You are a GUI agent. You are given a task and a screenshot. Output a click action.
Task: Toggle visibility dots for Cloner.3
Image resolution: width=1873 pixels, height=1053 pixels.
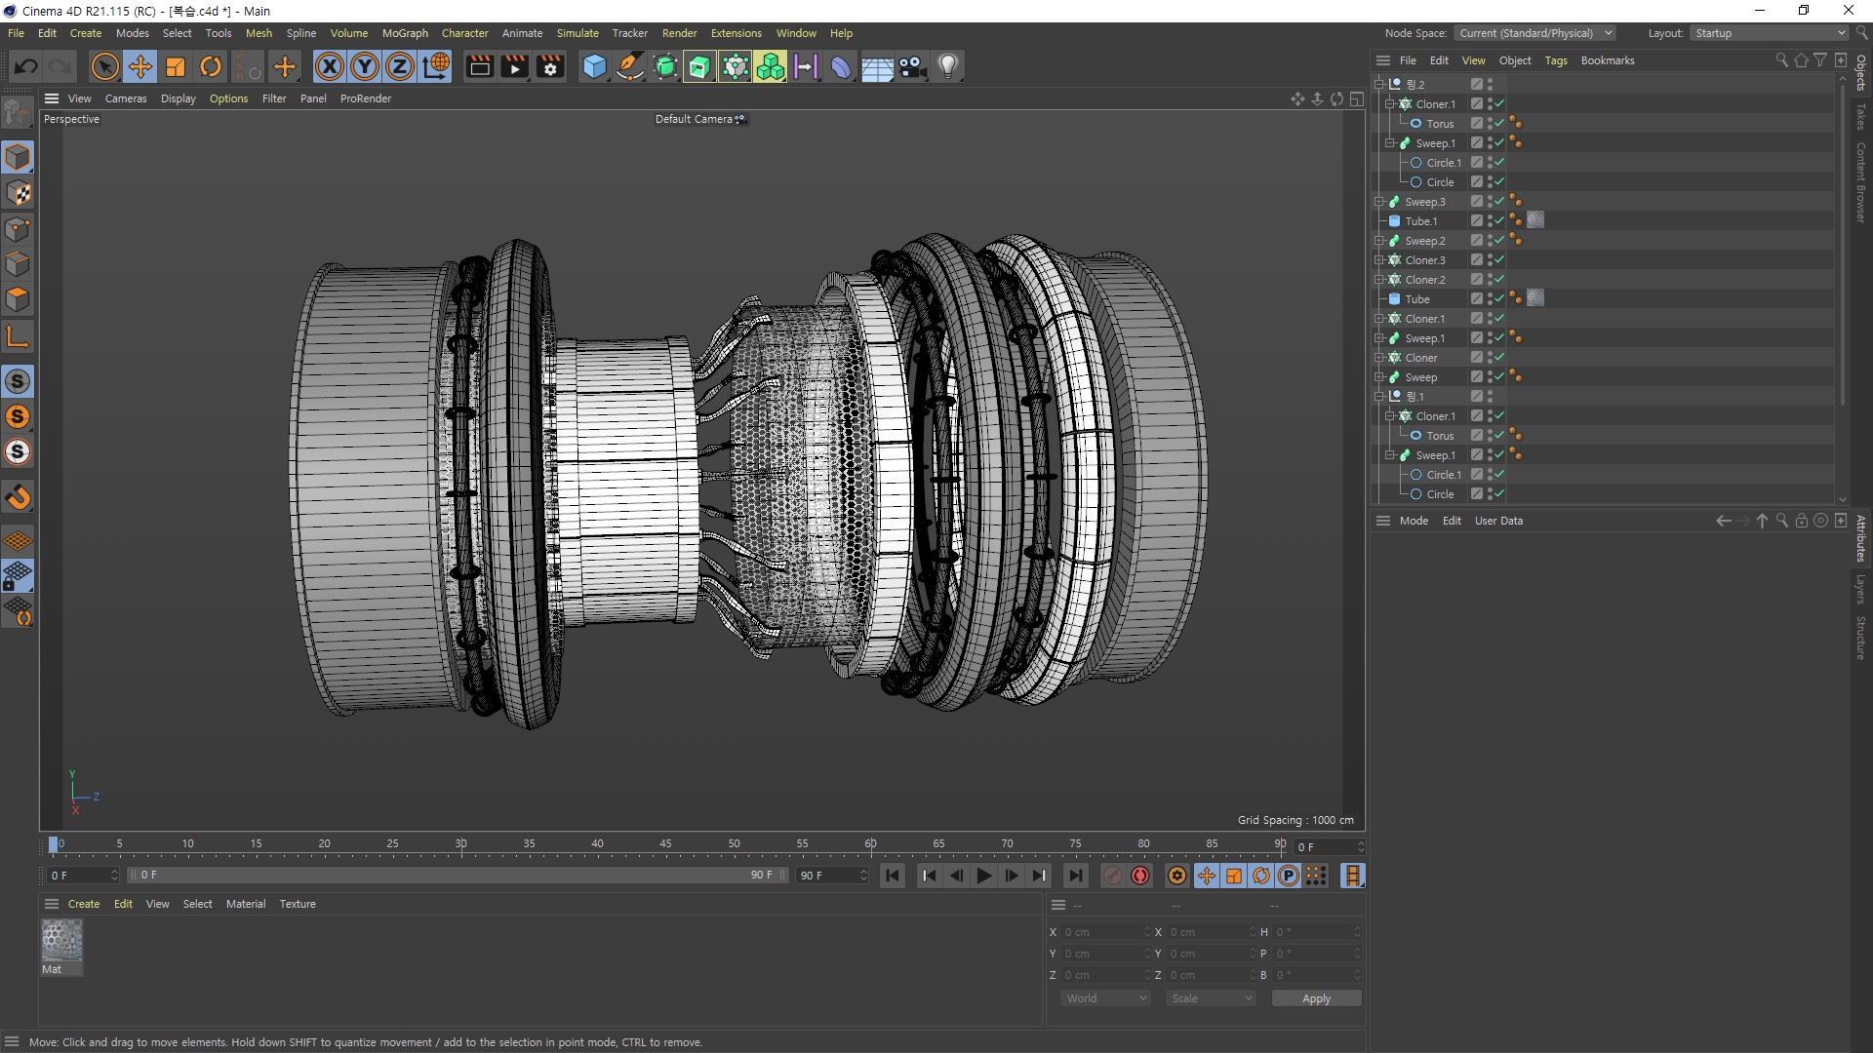point(1490,260)
